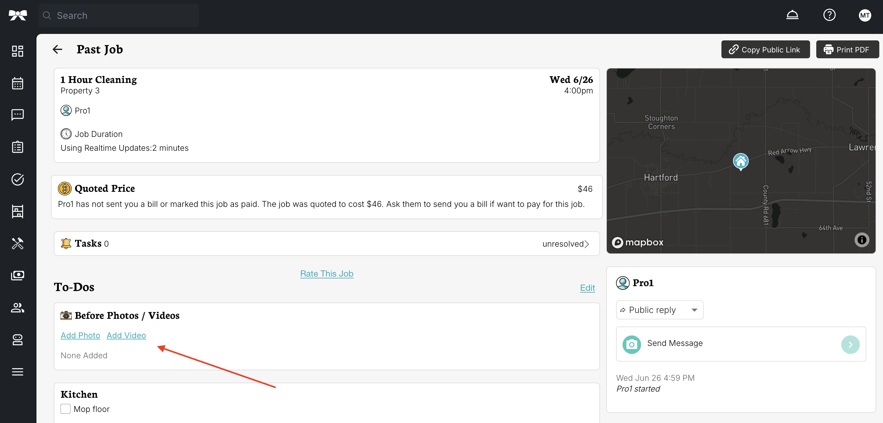Screen dimensions: 883x423
Task: Open the team people icon in sidebar
Action: click(x=18, y=307)
